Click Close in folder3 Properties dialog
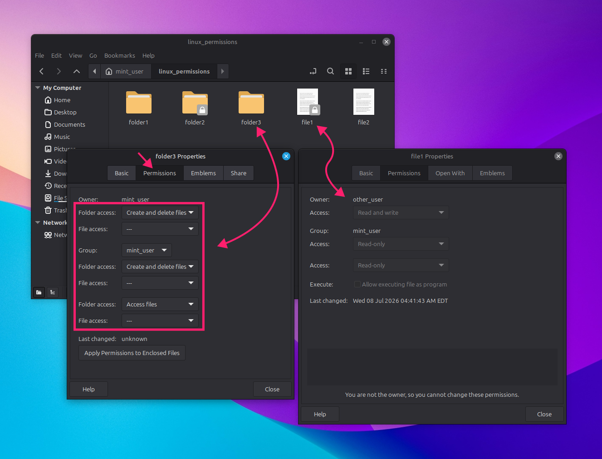The height and width of the screenshot is (459, 602). pos(272,389)
